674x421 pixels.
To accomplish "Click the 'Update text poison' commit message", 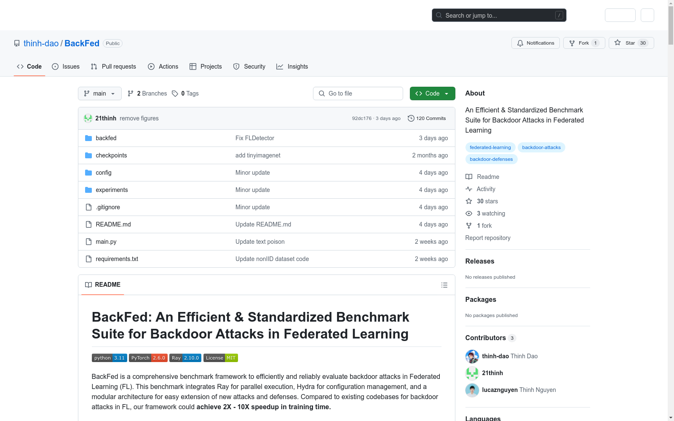I will (260, 242).
